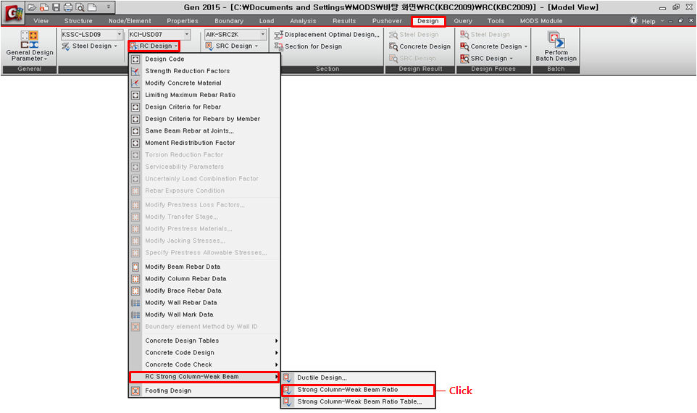697x413 pixels.
Task: Click the Help lightbulb icon
Action: (634, 20)
